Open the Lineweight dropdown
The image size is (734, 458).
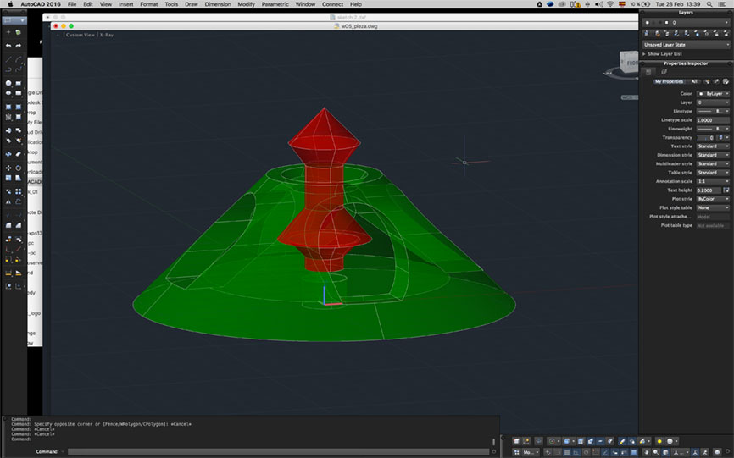pyautogui.click(x=713, y=129)
